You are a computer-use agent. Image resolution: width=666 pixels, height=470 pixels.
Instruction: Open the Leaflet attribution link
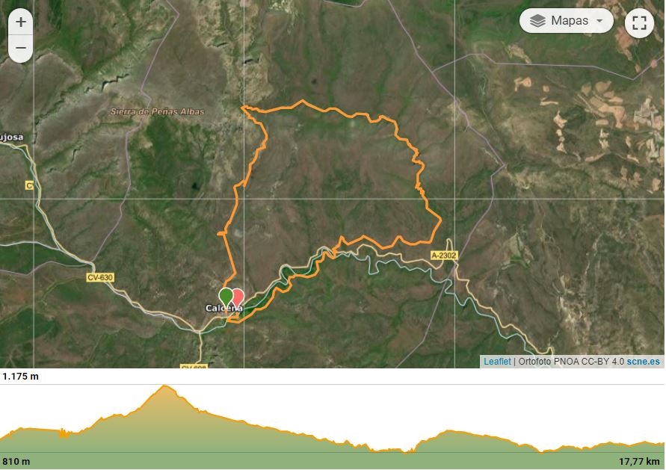(497, 362)
